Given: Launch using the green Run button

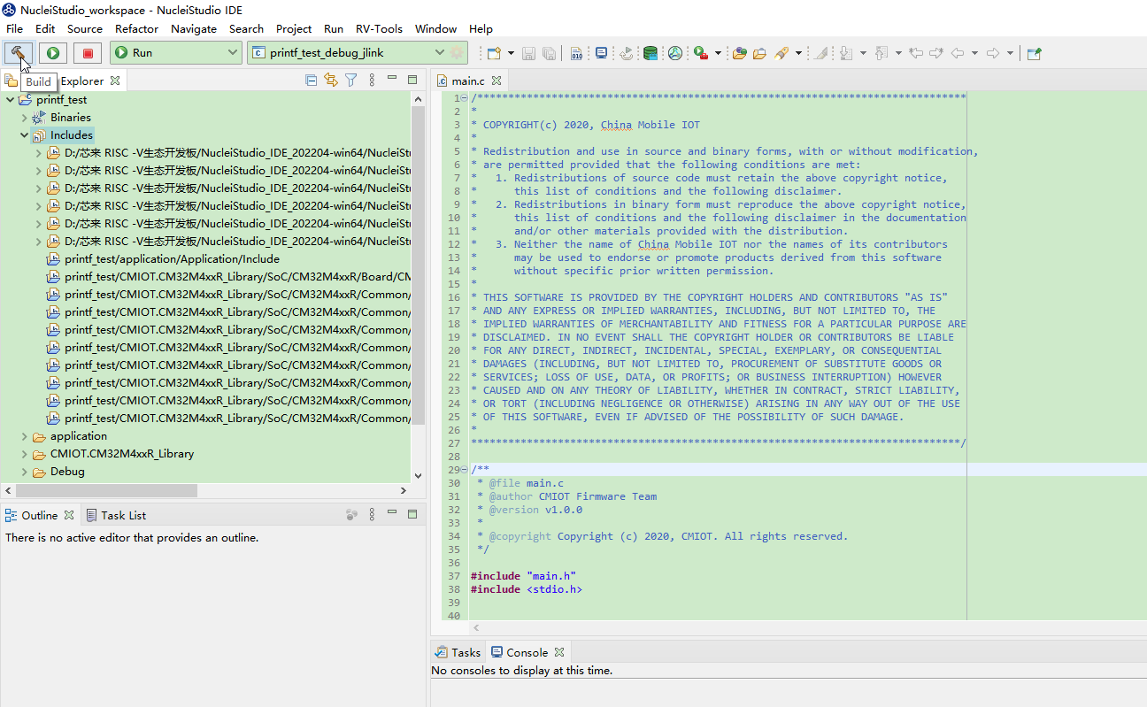Looking at the screenshot, I should 53,53.
